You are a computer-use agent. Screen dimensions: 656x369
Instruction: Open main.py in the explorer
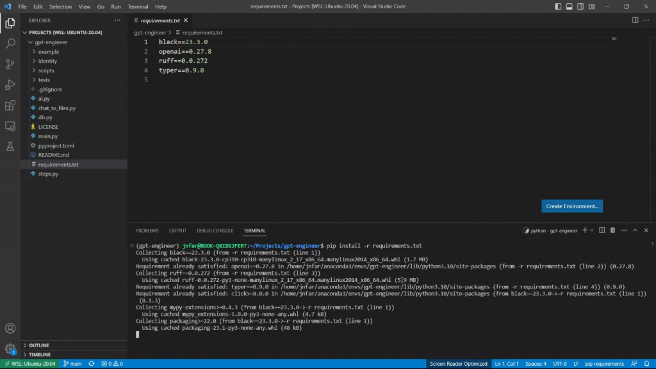pos(48,136)
